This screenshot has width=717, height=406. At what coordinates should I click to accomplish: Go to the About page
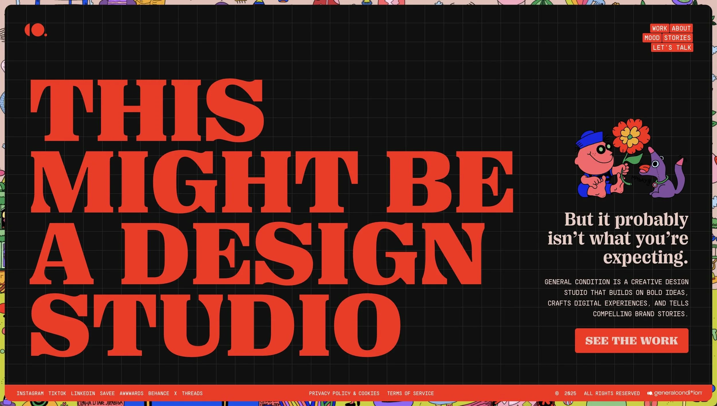click(x=681, y=28)
